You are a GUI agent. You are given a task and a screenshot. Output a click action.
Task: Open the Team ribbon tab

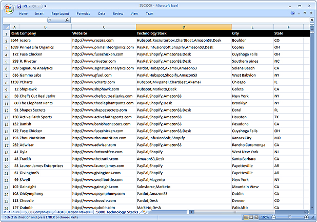(150, 13)
